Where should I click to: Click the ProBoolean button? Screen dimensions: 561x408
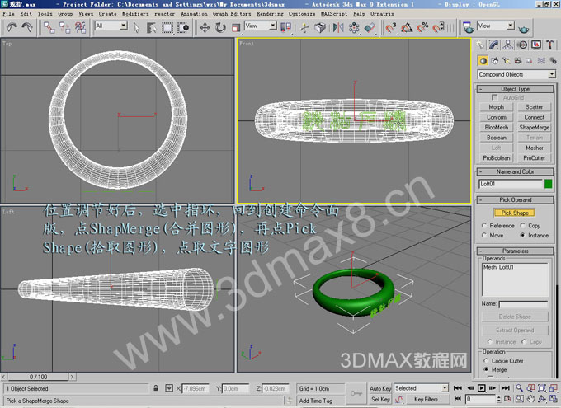click(497, 157)
